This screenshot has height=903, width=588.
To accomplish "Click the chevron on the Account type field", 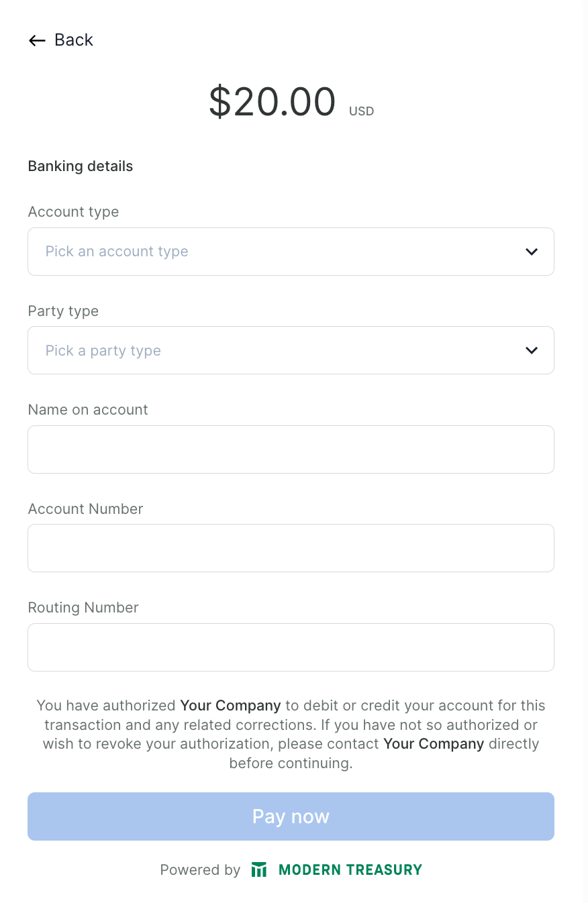I will (x=531, y=252).
